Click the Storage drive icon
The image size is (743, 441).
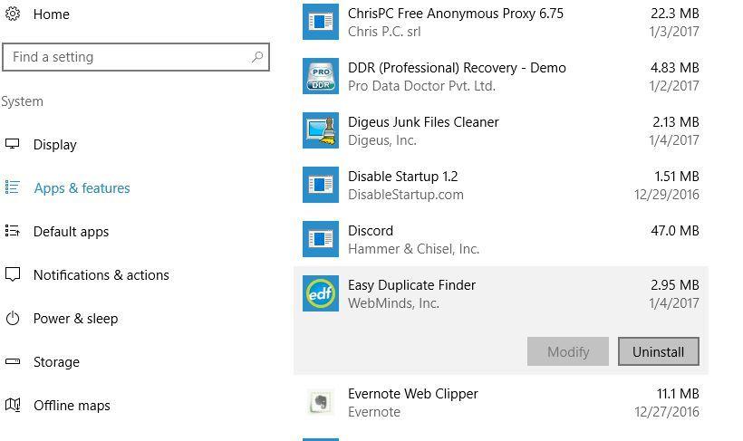coord(13,361)
